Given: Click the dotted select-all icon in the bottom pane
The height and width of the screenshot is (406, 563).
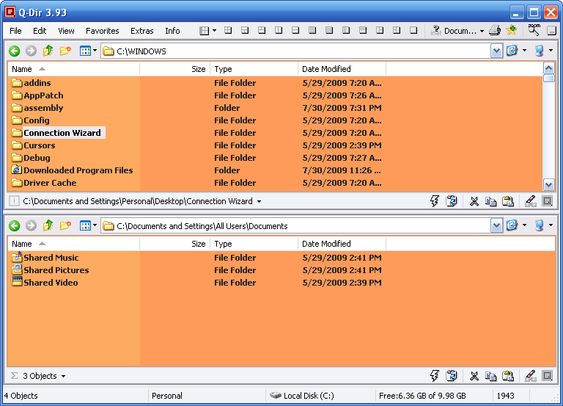Looking at the screenshot, I should tap(547, 376).
